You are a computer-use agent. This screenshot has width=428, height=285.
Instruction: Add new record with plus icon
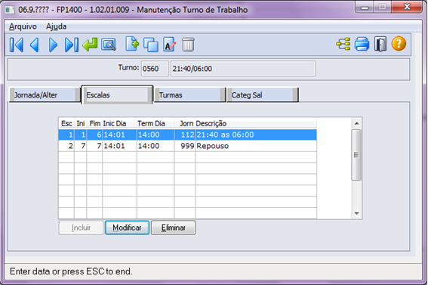click(132, 45)
